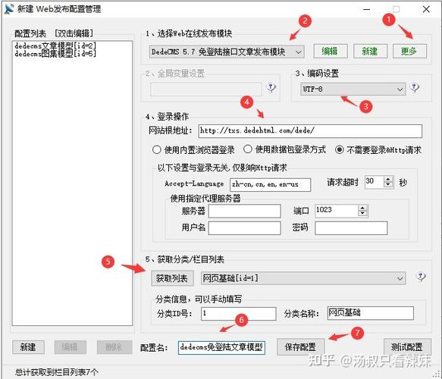Select dedecms文章模型[id=2] in config list
The height and width of the screenshot is (379, 442).
[x=55, y=45]
